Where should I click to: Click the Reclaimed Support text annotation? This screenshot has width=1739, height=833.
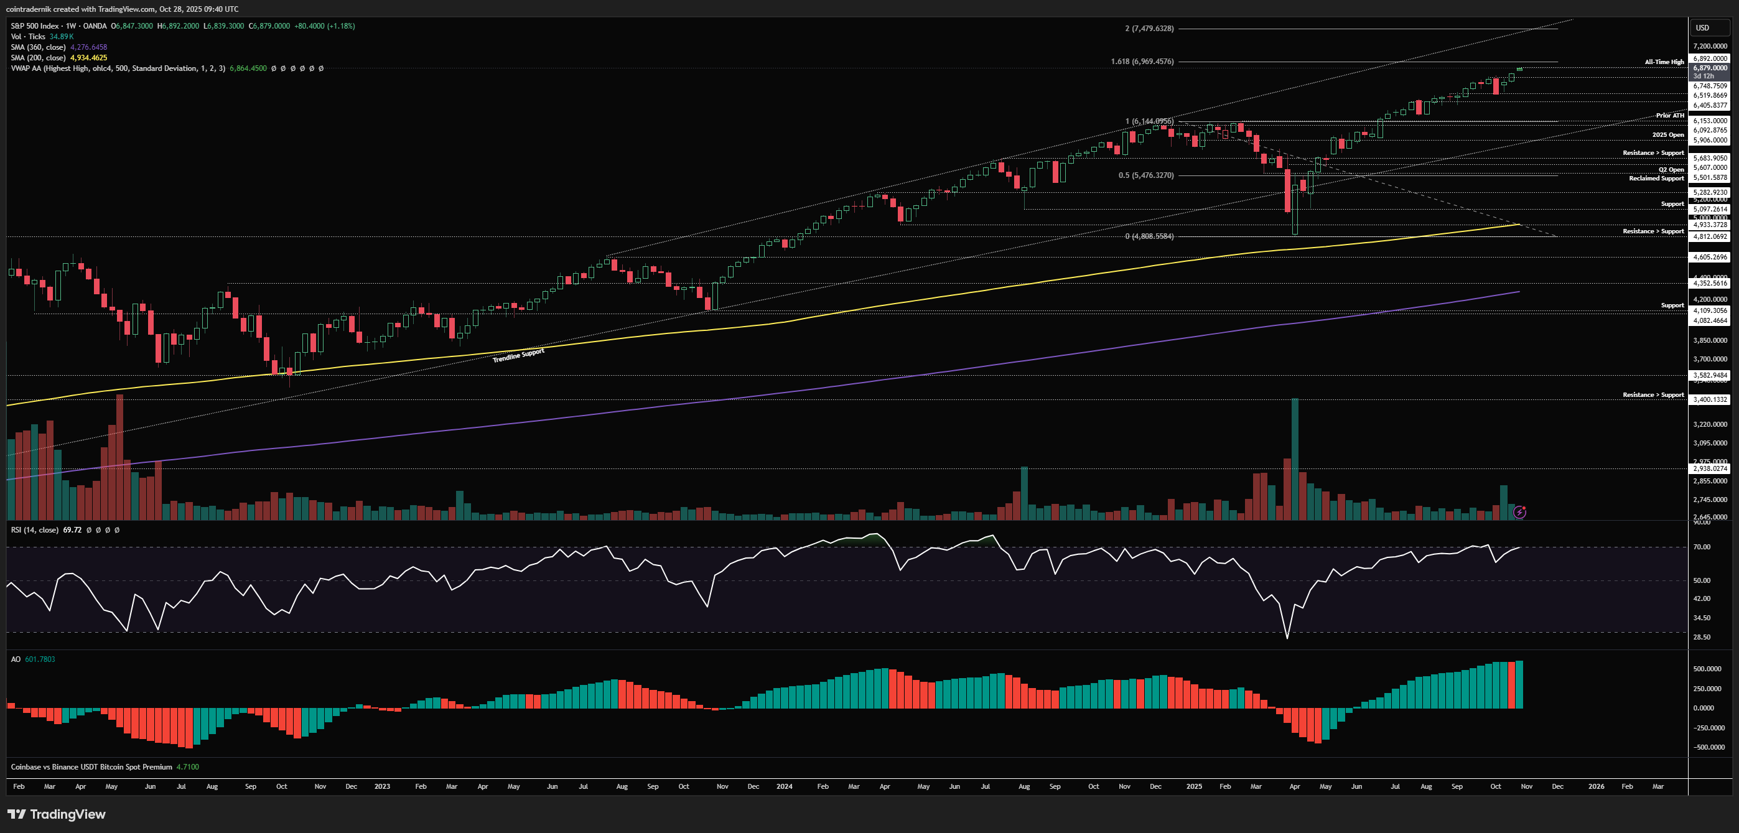click(x=1656, y=178)
